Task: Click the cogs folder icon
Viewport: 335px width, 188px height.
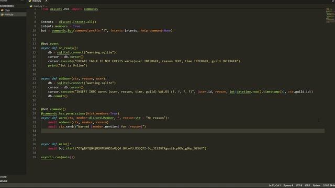Action: 2,10
